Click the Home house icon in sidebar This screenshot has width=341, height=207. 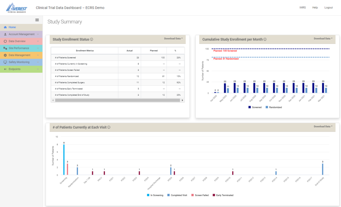coord(5,27)
